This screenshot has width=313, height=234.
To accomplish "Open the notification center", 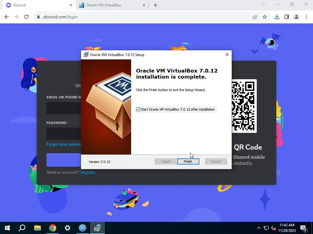I will (x=304, y=228).
